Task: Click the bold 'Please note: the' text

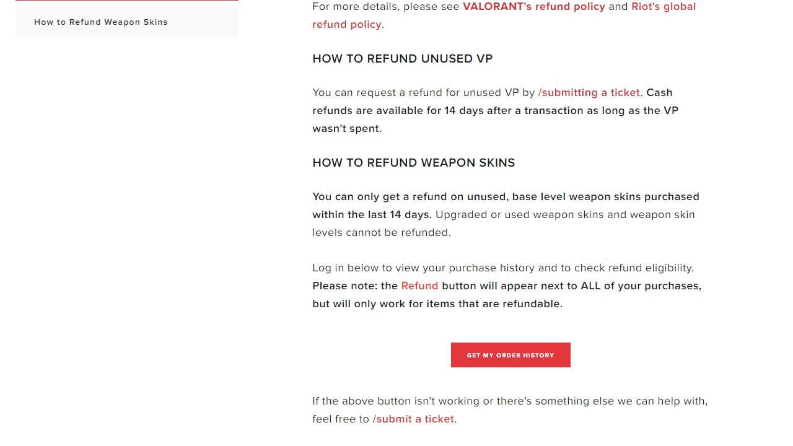Action: tap(355, 286)
